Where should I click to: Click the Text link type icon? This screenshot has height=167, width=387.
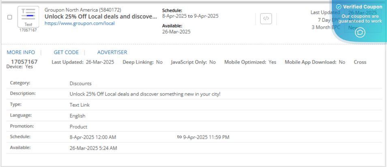click(28, 17)
